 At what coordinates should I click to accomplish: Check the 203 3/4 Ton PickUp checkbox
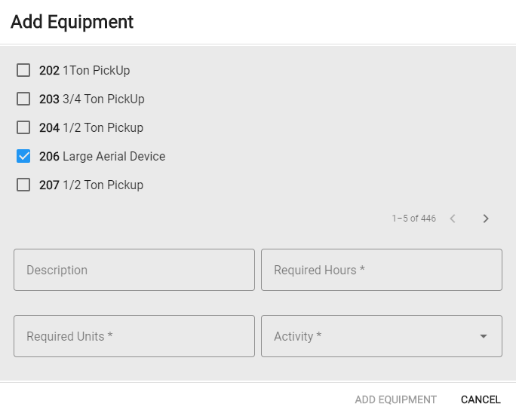tap(23, 99)
